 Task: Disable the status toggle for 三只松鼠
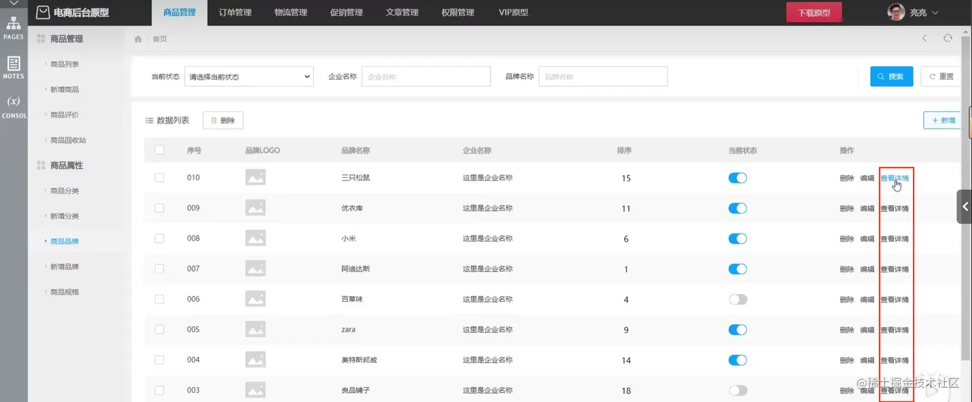point(737,178)
